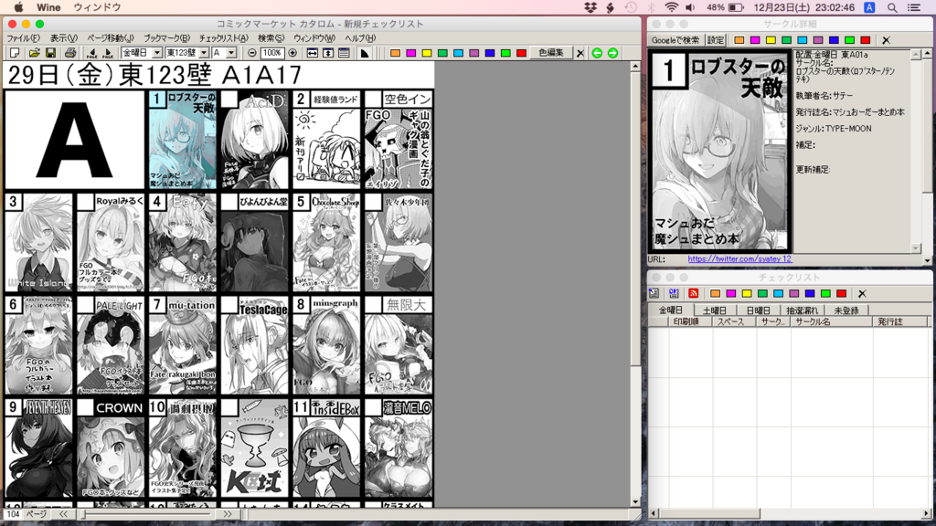The height and width of the screenshot is (526, 936).
Task: Click the サークル名 column header in チェックリスト
Action: (832, 321)
